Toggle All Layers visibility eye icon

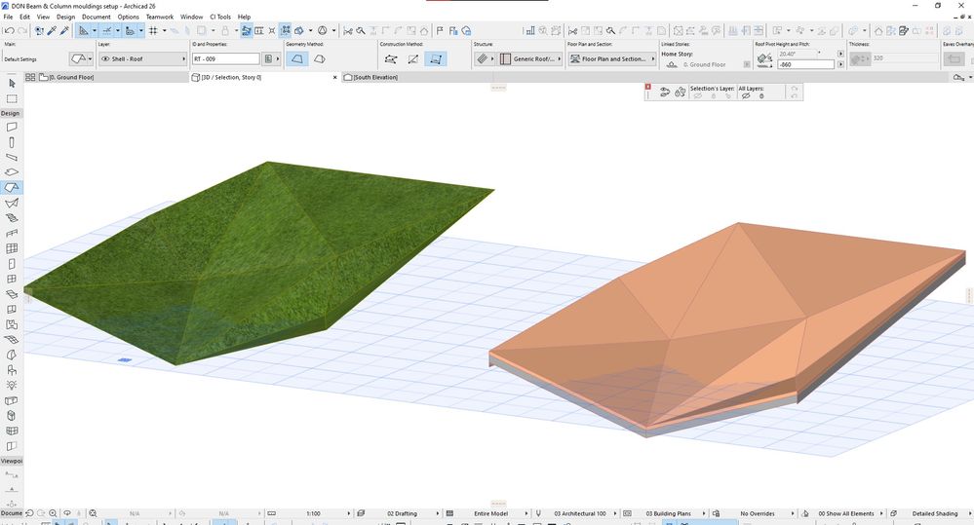(x=746, y=96)
